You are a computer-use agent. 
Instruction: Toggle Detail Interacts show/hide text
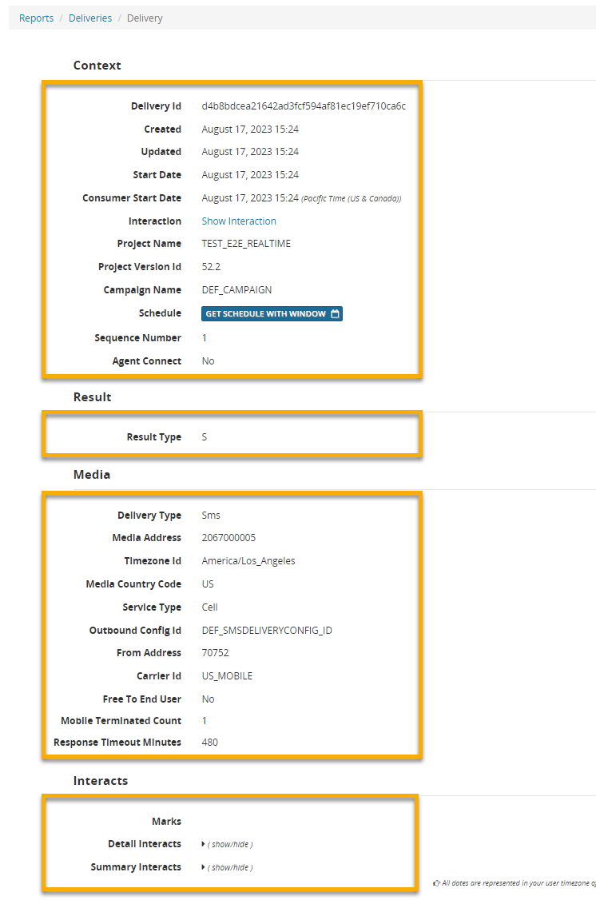231,844
